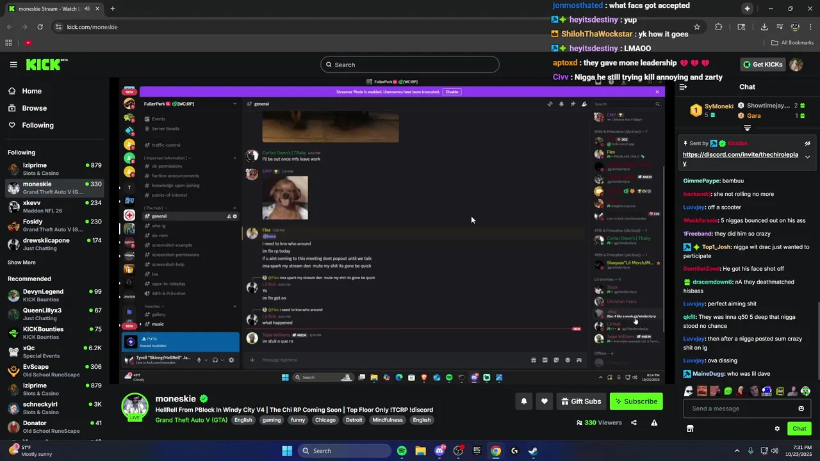Screen dimensions: 820x461
Task: Expand Show More followed channels
Action: click(22, 263)
